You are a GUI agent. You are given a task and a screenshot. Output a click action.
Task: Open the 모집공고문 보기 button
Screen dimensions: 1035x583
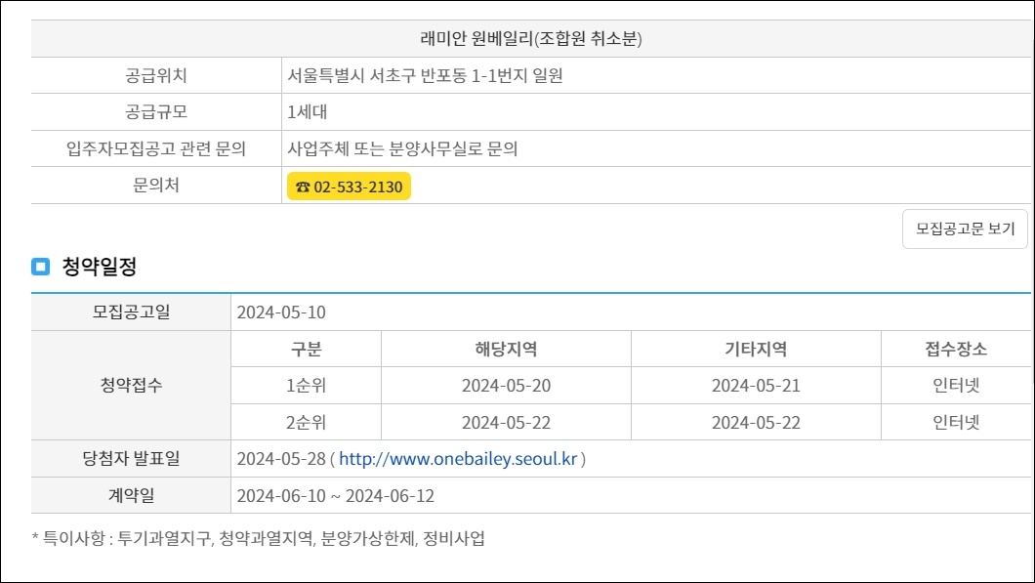(965, 229)
